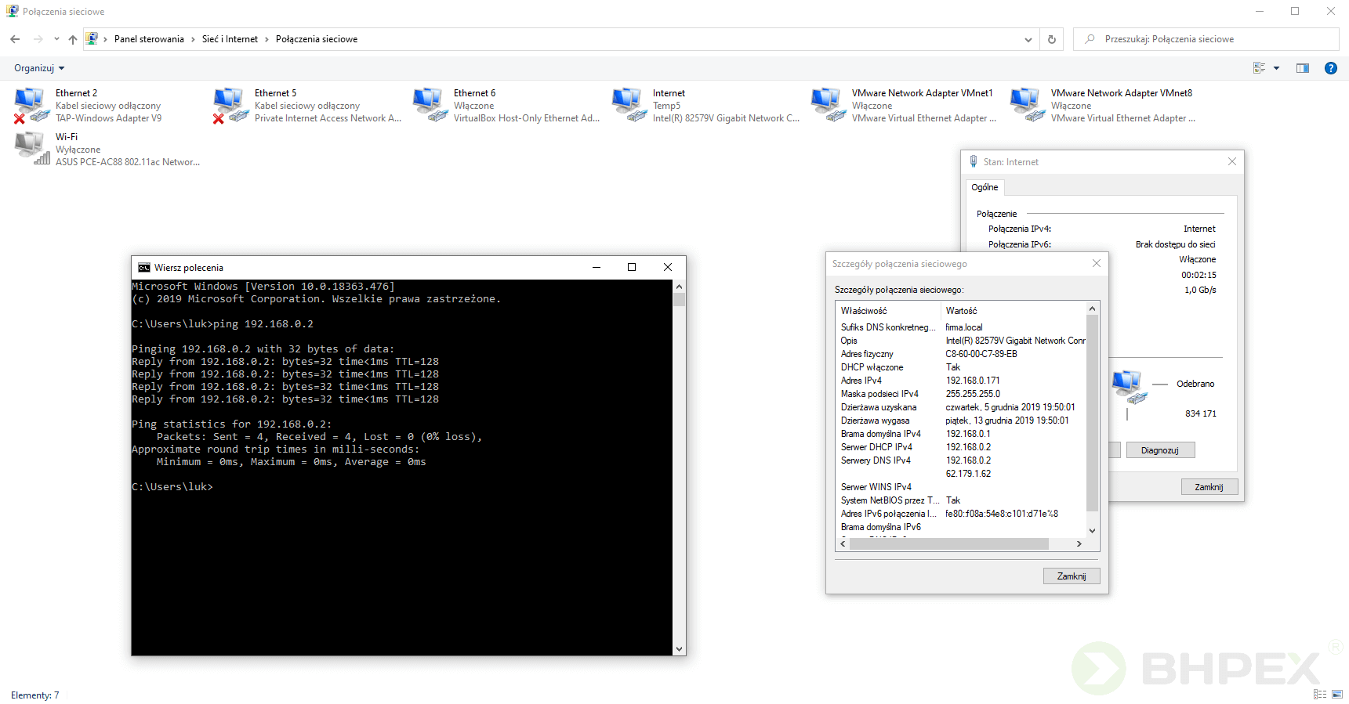This screenshot has height=704, width=1349.
Task: Select the Sufiks DNS firma.local row
Action: [x=961, y=327]
